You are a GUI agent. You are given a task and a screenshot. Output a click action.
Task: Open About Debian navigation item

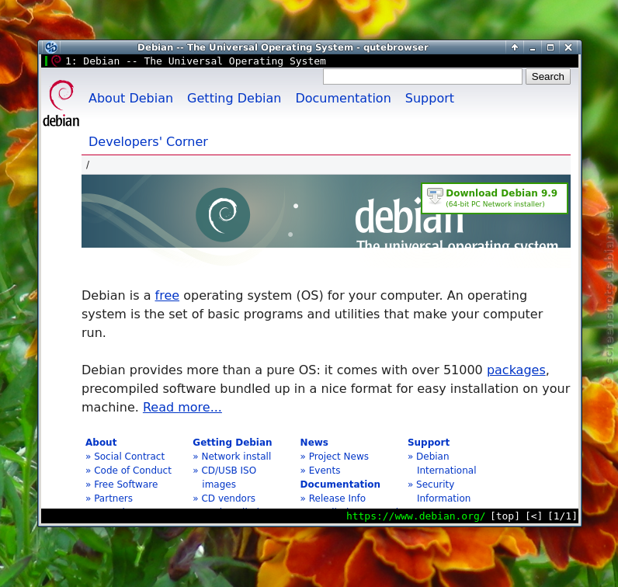pyautogui.click(x=130, y=98)
